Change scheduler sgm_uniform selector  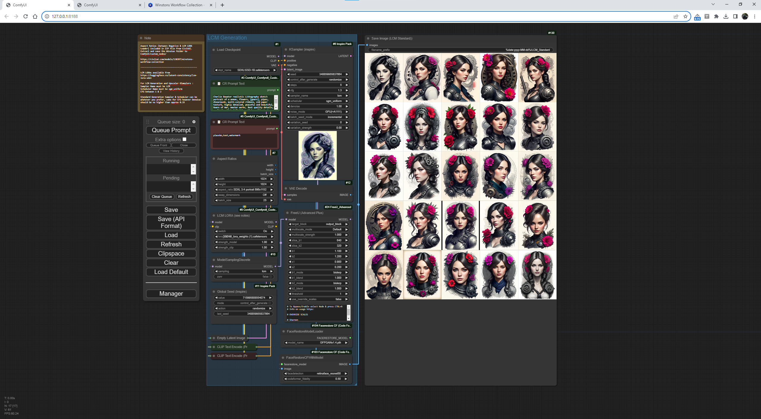pos(317,101)
